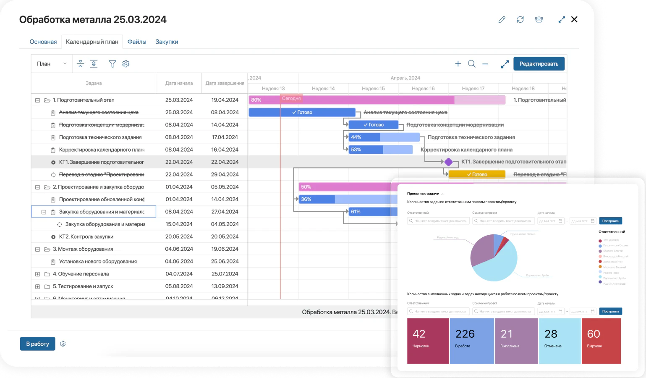Click the KT1 milestone diamond marker

pos(449,162)
